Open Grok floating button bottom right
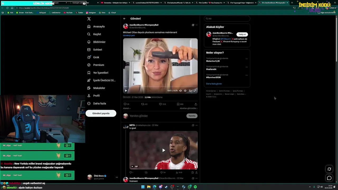Screen dimensions: 338x190 point(329,169)
